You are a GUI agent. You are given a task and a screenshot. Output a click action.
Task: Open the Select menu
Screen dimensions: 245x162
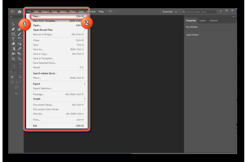(x=63, y=11)
